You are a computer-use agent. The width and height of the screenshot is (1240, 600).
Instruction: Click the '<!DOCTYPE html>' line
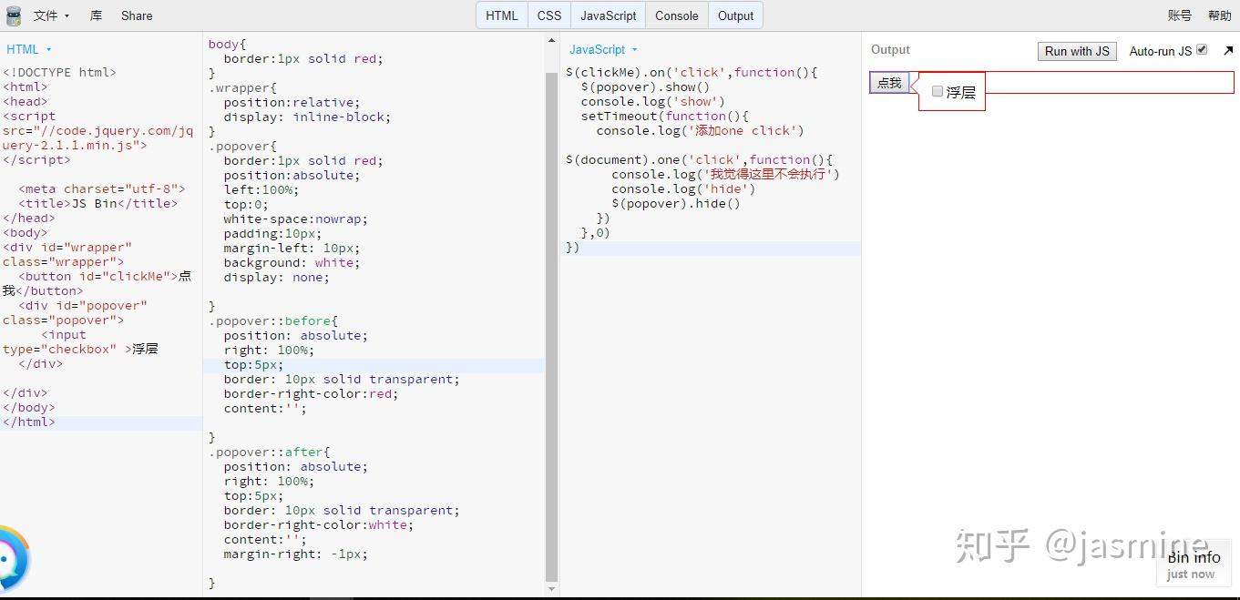pyautogui.click(x=59, y=72)
